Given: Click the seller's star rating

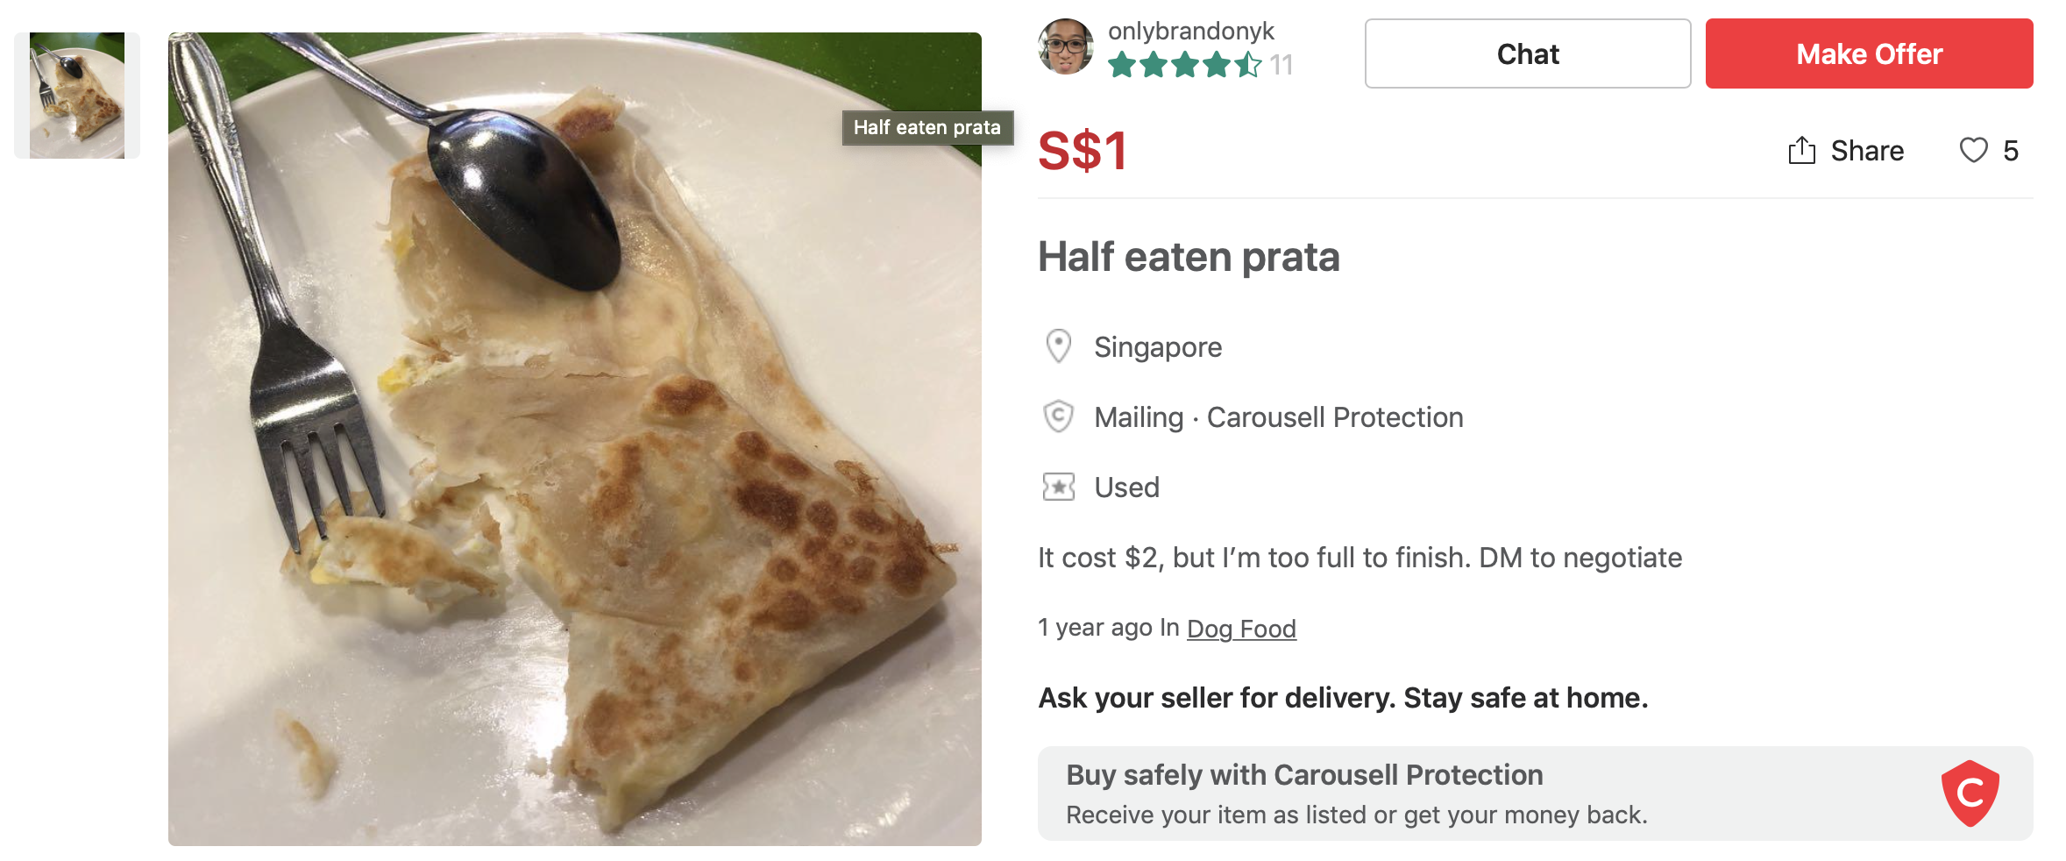Looking at the screenshot, I should click(x=1184, y=65).
